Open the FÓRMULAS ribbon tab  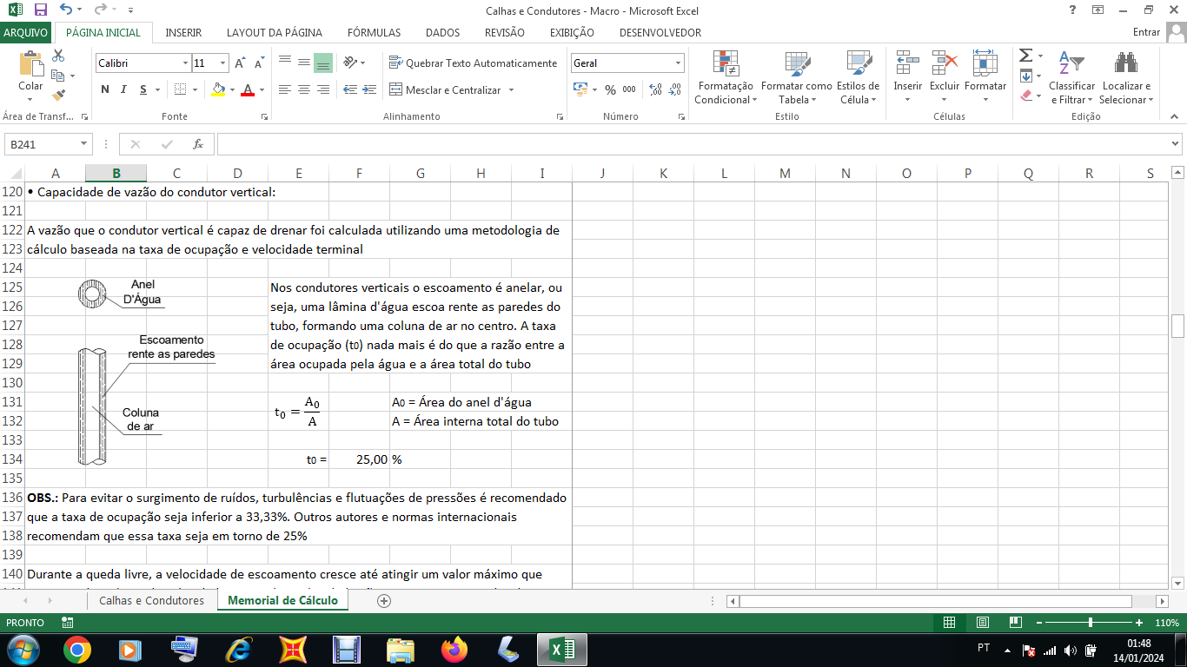(x=374, y=33)
